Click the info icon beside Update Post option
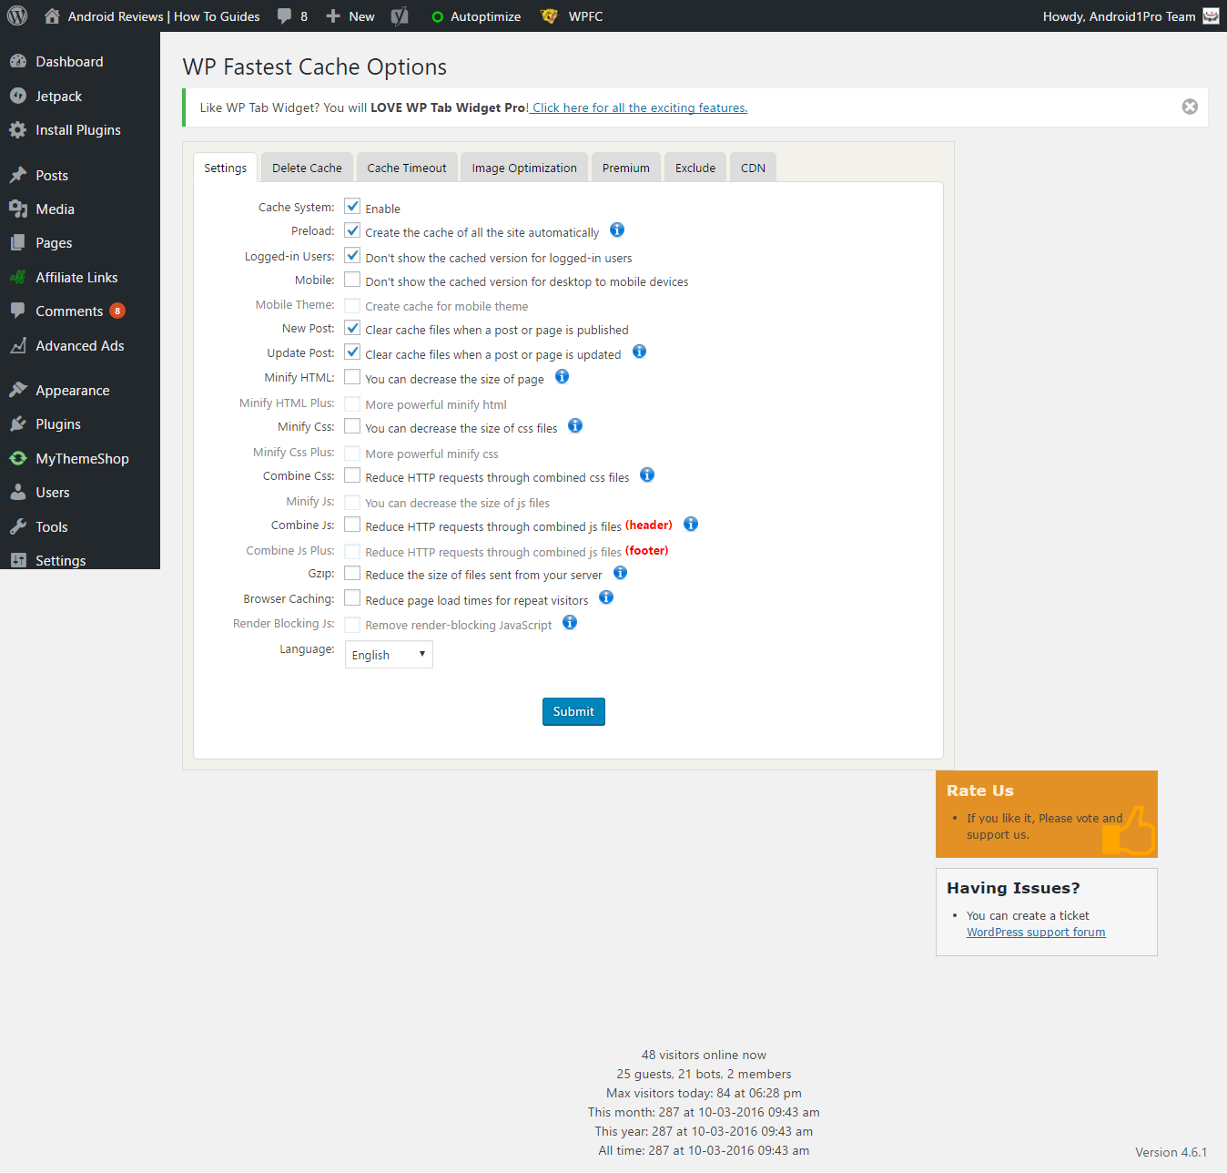Viewport: 1227px width, 1173px height. [x=640, y=352]
